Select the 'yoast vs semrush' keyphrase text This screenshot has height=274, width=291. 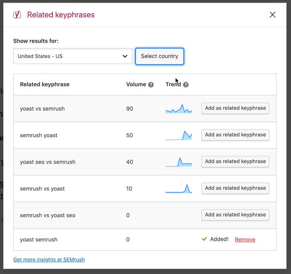point(42,109)
